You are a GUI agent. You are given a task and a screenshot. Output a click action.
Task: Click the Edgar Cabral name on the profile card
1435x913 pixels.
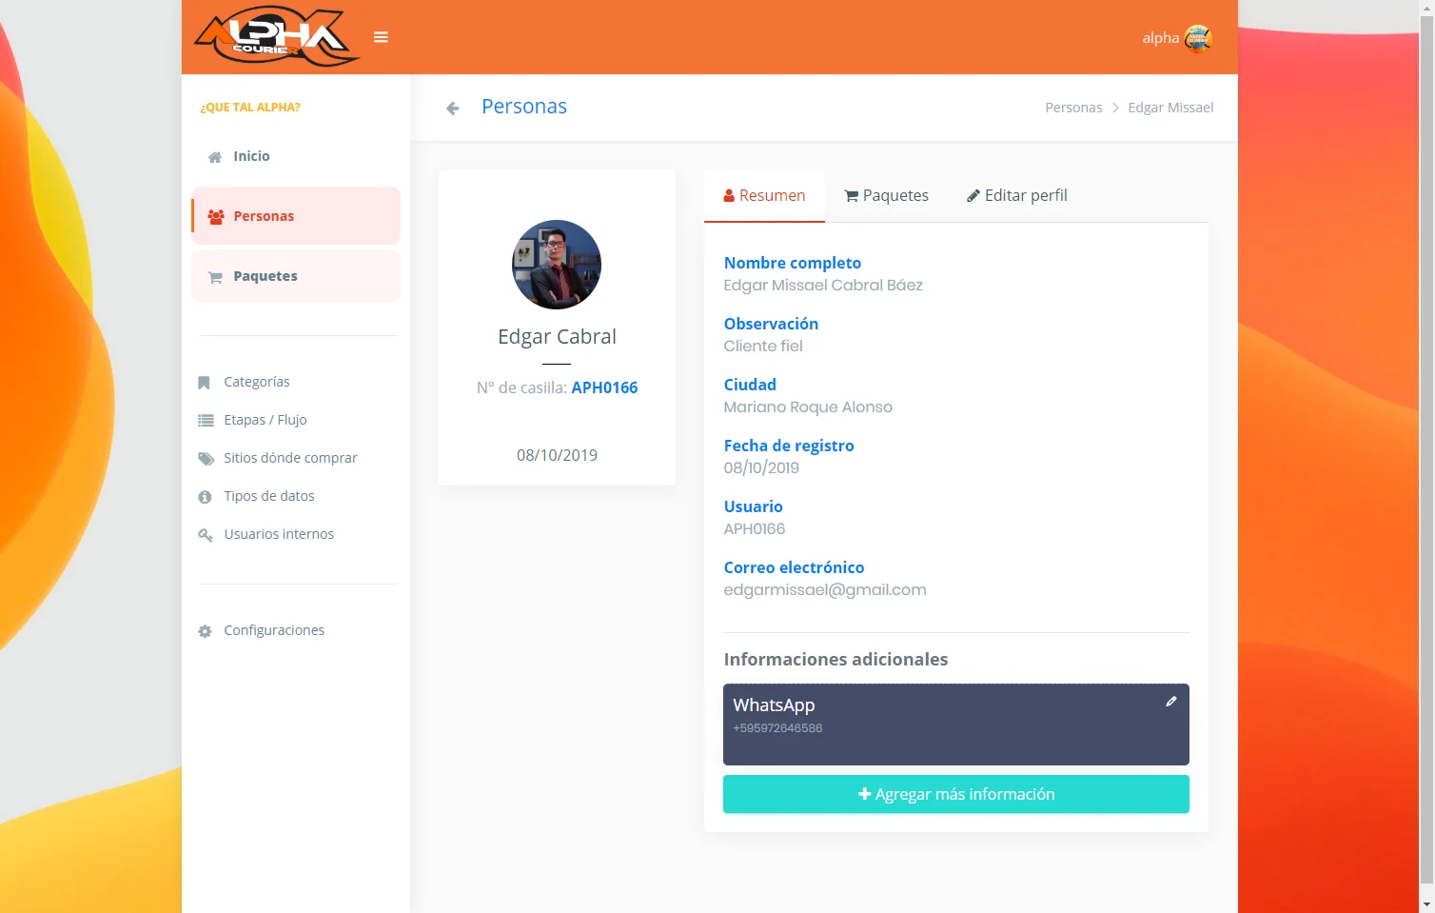557,337
